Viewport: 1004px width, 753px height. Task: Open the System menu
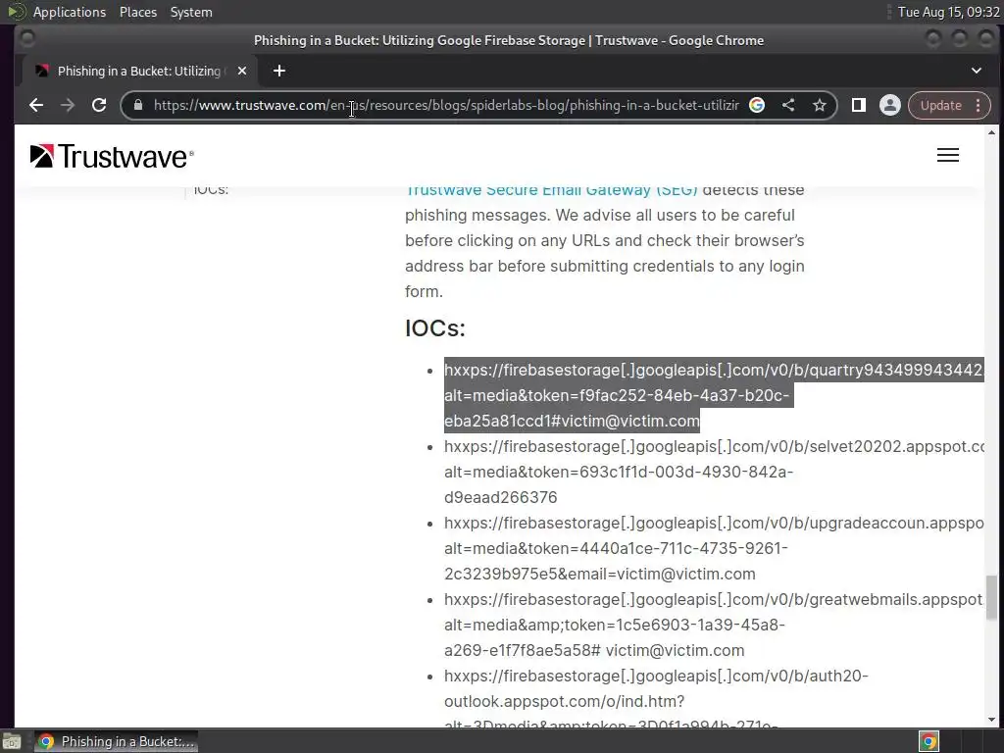[191, 12]
